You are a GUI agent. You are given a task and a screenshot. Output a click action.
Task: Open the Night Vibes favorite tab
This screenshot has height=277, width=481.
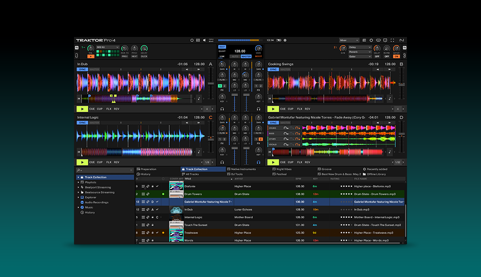pos(282,169)
